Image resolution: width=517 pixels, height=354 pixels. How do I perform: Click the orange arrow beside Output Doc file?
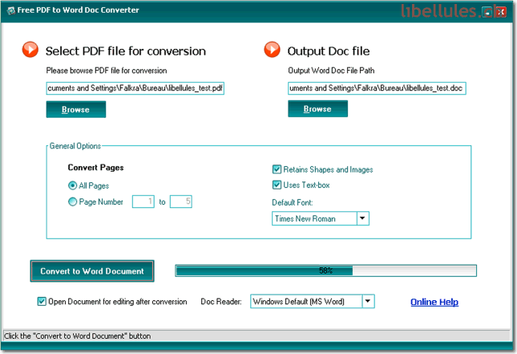tap(272, 50)
